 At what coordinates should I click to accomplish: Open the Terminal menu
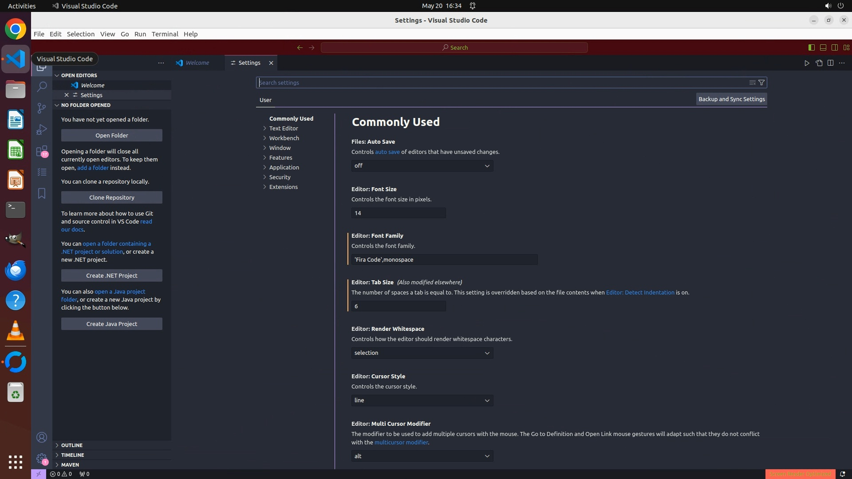(x=165, y=34)
